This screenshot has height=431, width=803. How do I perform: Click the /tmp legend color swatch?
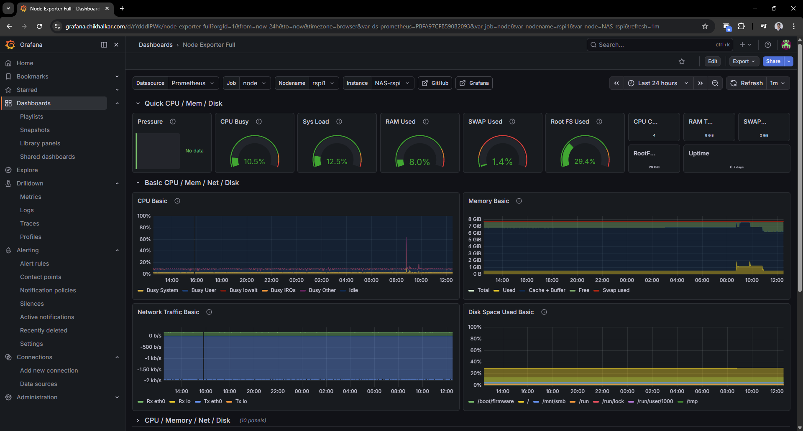point(681,401)
